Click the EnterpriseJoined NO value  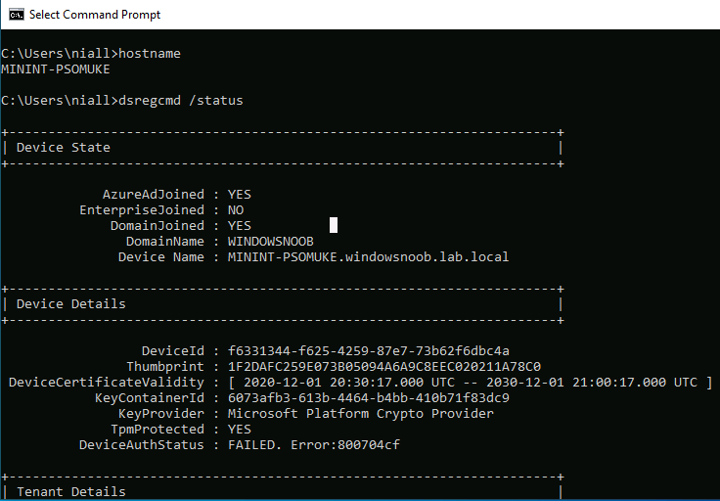tap(236, 209)
